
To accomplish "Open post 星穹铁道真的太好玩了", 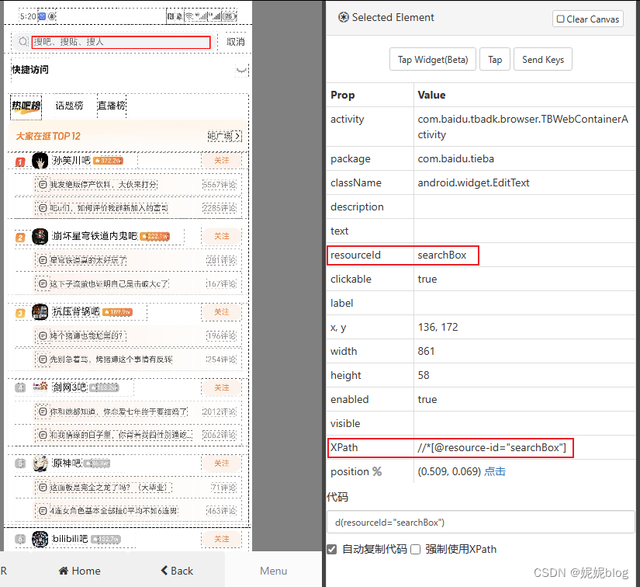I will pos(88,260).
